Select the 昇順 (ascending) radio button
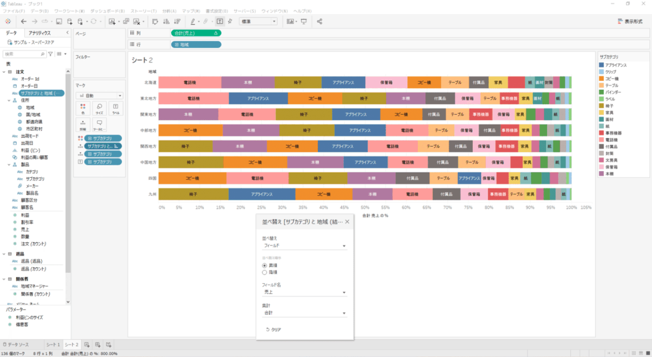The height and width of the screenshot is (357, 652). click(265, 265)
